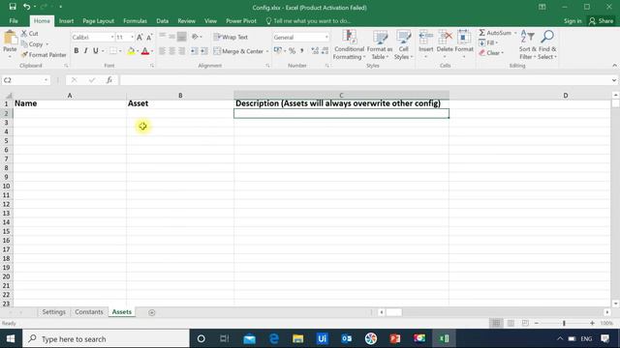
Task: Apply Comma Style format
Action: pyautogui.click(x=301, y=50)
